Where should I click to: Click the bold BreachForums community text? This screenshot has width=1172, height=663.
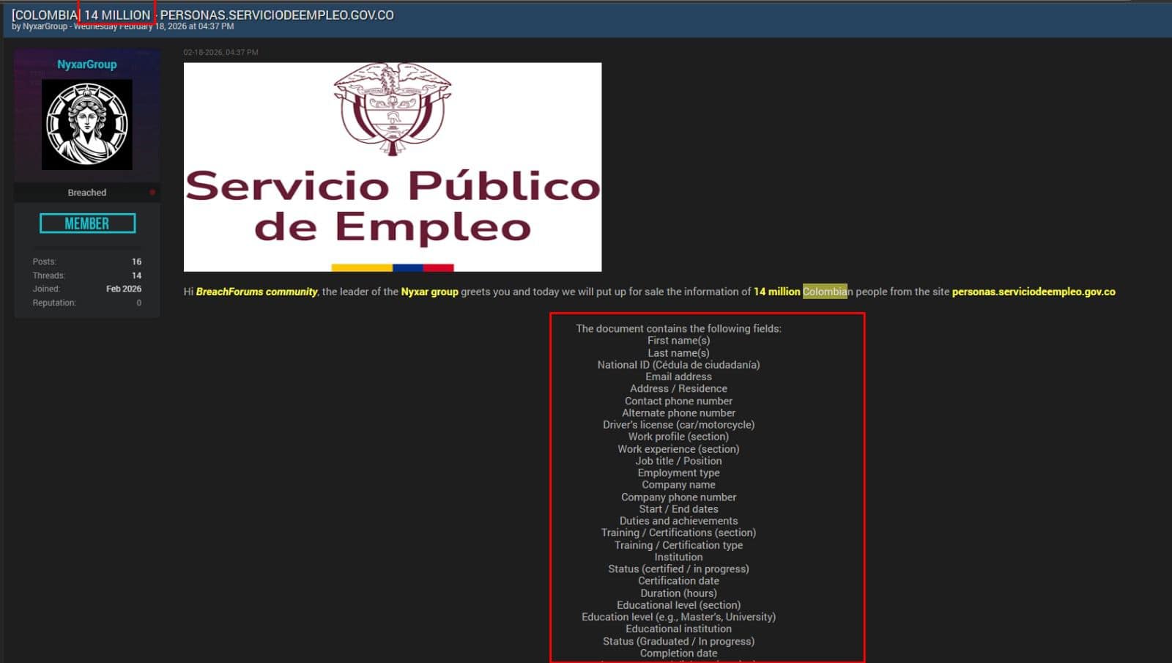256,292
